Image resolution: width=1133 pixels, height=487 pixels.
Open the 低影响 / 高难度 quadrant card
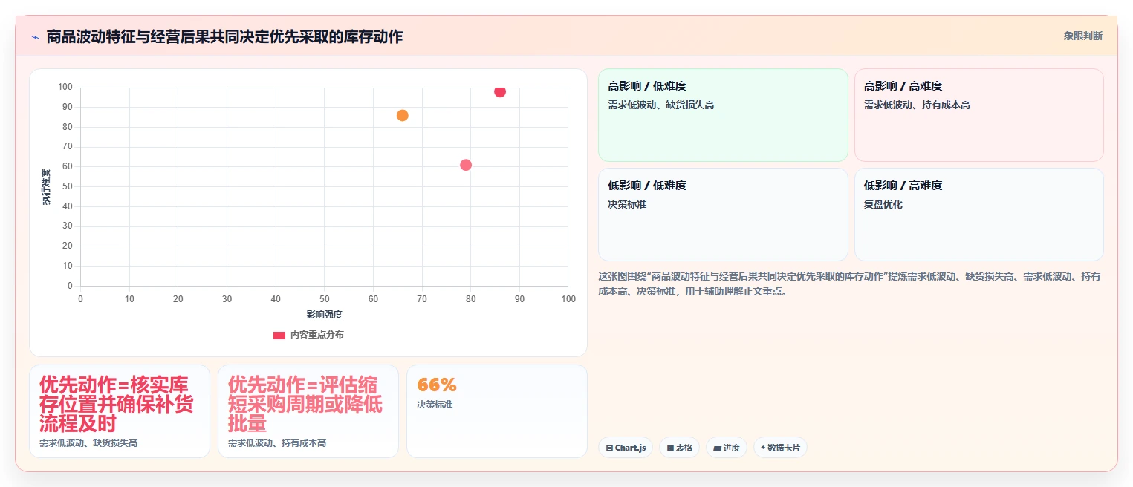[978, 215]
